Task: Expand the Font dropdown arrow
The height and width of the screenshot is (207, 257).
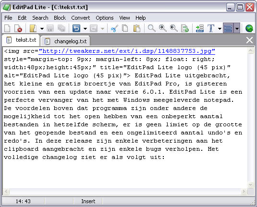Action: point(220,29)
